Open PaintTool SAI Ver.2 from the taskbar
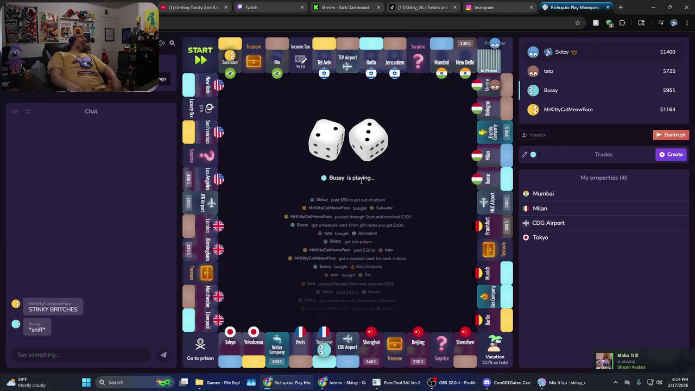The image size is (695, 391). (396, 382)
